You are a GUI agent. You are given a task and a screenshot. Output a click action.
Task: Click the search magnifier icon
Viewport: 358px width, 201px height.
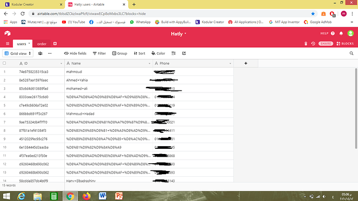tap(351, 53)
